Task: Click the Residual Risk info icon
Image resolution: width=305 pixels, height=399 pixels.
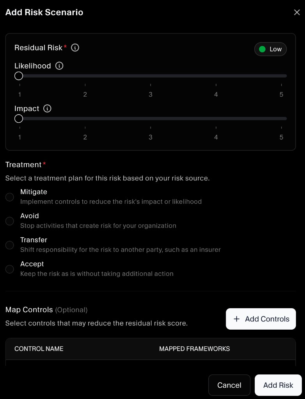Action: (75, 48)
